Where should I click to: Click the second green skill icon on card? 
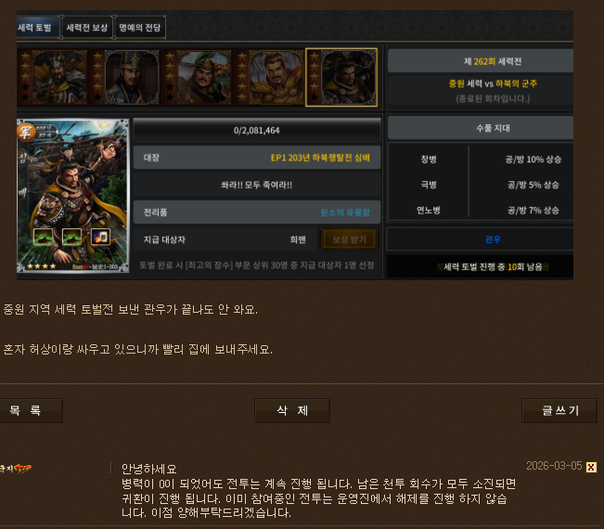71,237
